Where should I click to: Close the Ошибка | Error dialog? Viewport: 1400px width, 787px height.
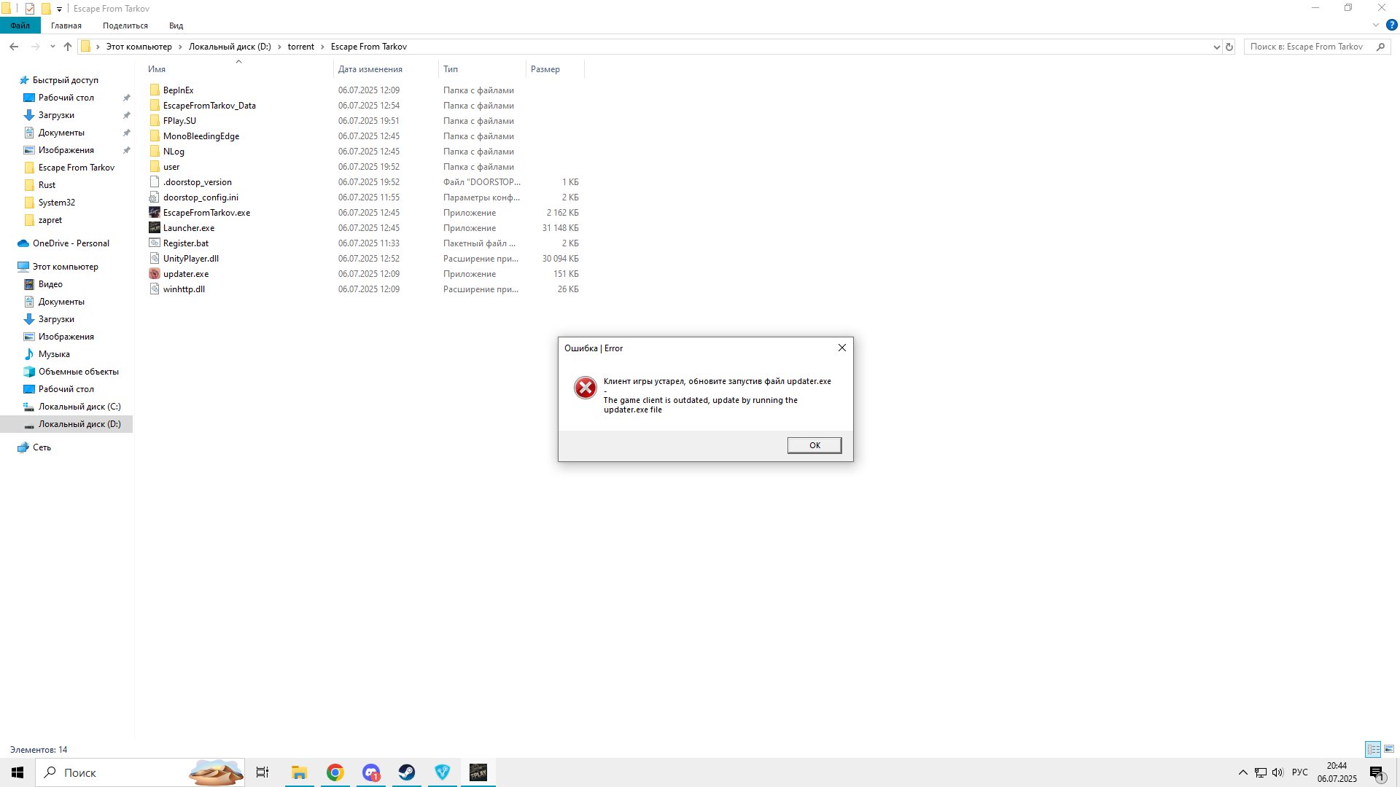coord(841,348)
